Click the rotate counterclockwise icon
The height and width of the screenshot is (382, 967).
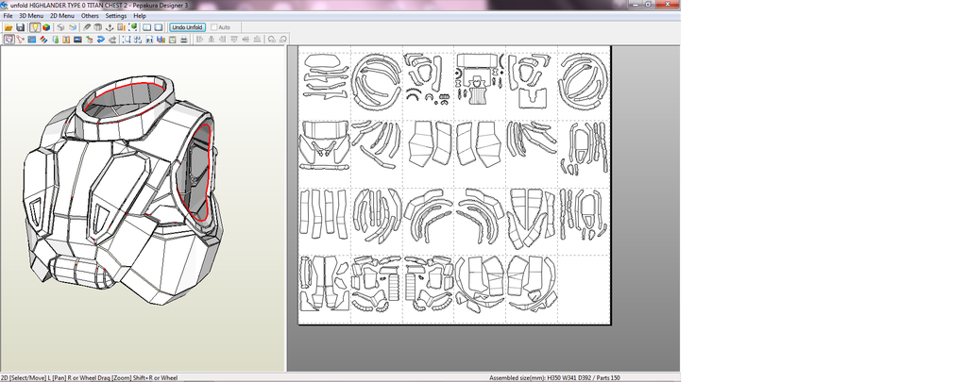click(271, 40)
